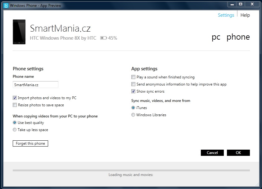
Task: Click HTC Windows Phone 8X by HTC text
Action: tap(63, 38)
